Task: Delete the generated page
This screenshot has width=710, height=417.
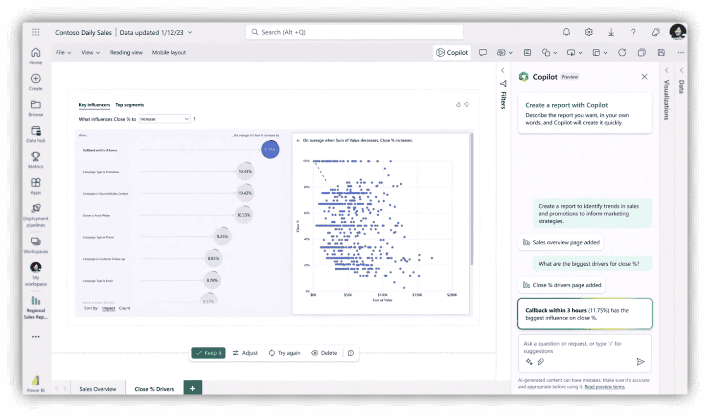Action: 324,353
